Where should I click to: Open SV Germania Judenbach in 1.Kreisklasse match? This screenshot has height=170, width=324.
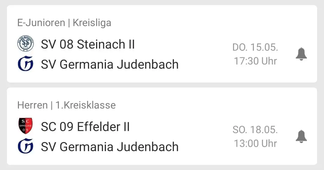click(x=110, y=147)
